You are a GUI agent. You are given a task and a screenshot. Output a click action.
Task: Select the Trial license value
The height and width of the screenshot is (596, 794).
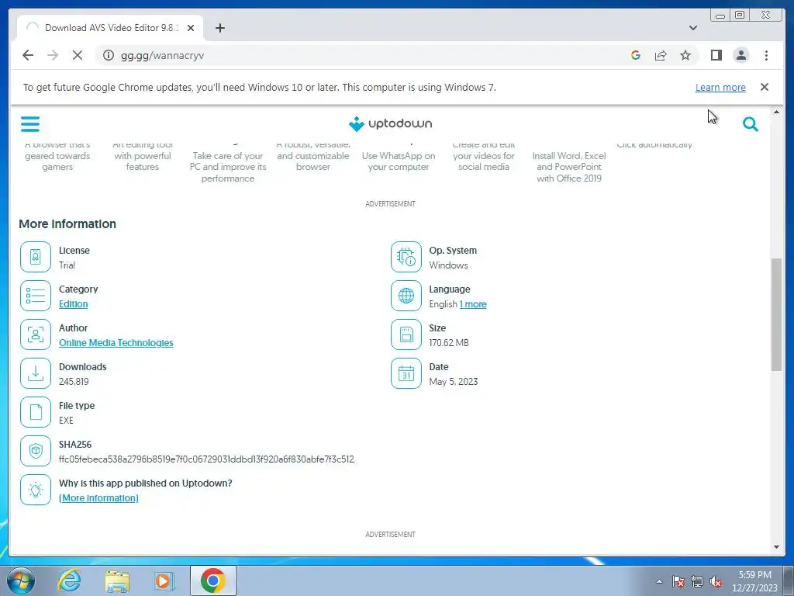coord(67,265)
